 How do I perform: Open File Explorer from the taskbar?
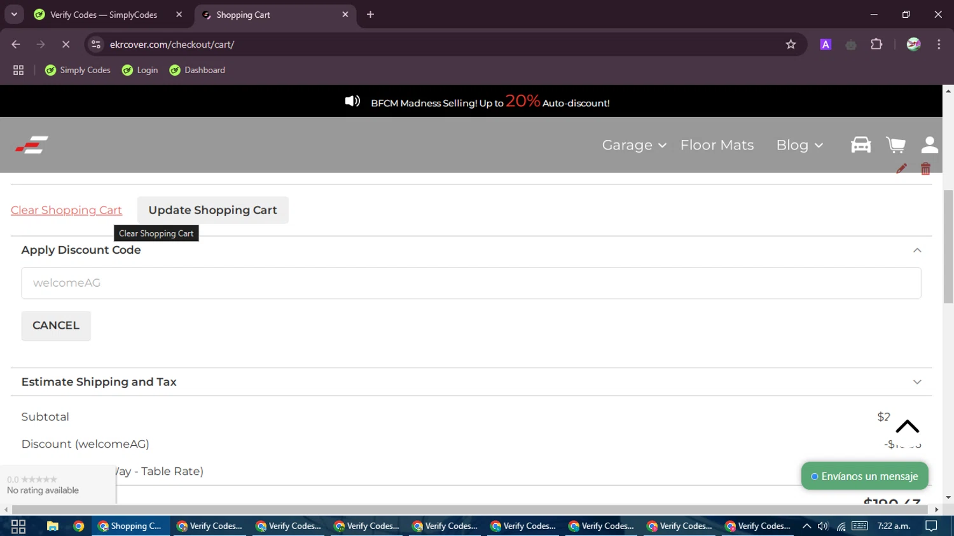(x=52, y=526)
